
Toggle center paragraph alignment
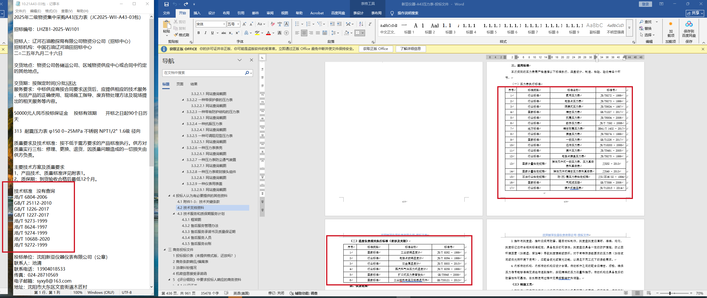304,33
